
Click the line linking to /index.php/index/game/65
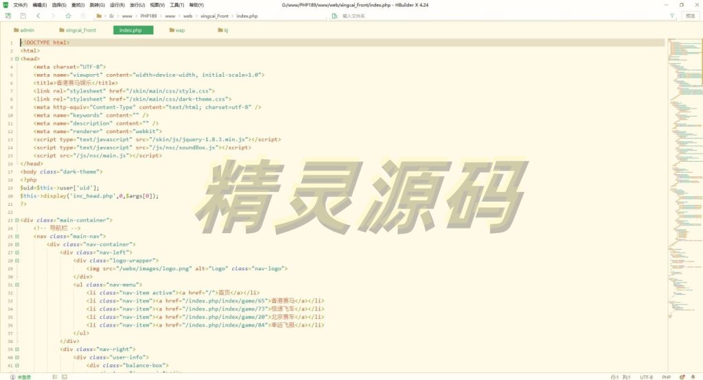[205, 300]
